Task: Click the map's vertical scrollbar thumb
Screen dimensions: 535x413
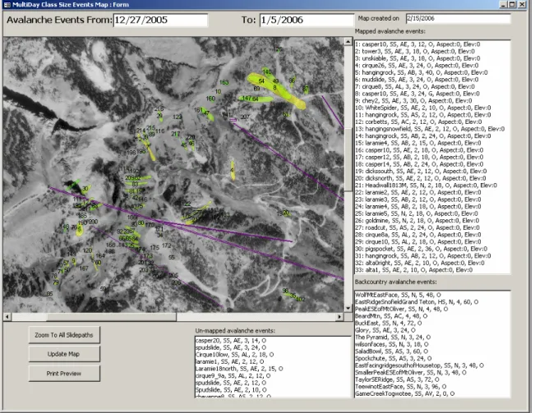Action: tap(348, 159)
